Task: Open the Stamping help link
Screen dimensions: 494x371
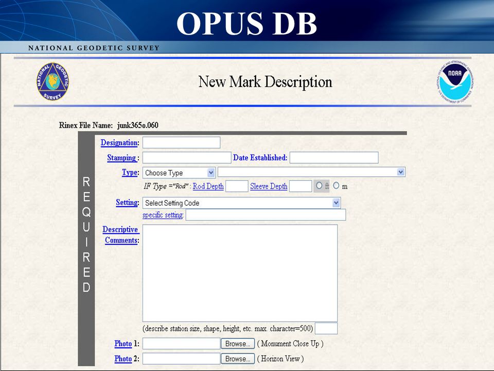Action: click(x=121, y=158)
